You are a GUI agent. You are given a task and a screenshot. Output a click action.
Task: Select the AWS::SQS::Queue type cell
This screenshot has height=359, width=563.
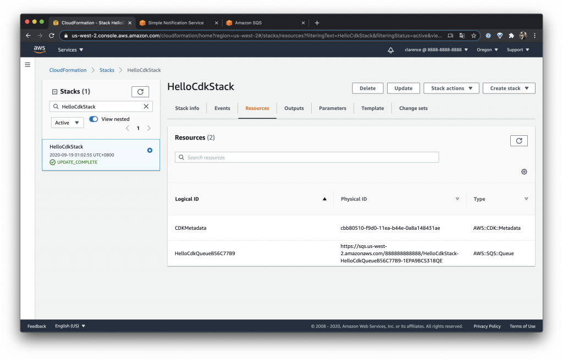tap(493, 253)
